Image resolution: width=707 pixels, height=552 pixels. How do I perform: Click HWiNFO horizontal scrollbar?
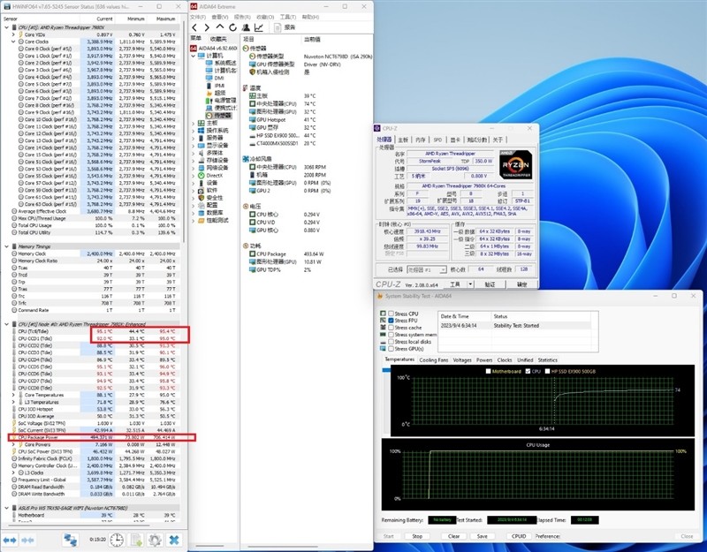pos(79,525)
